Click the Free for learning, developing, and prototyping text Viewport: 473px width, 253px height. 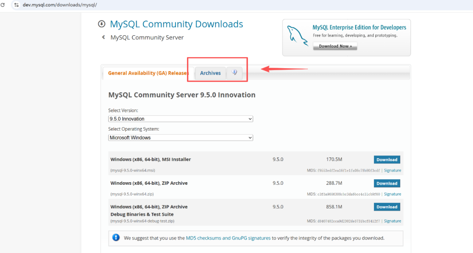pyautogui.click(x=355, y=35)
